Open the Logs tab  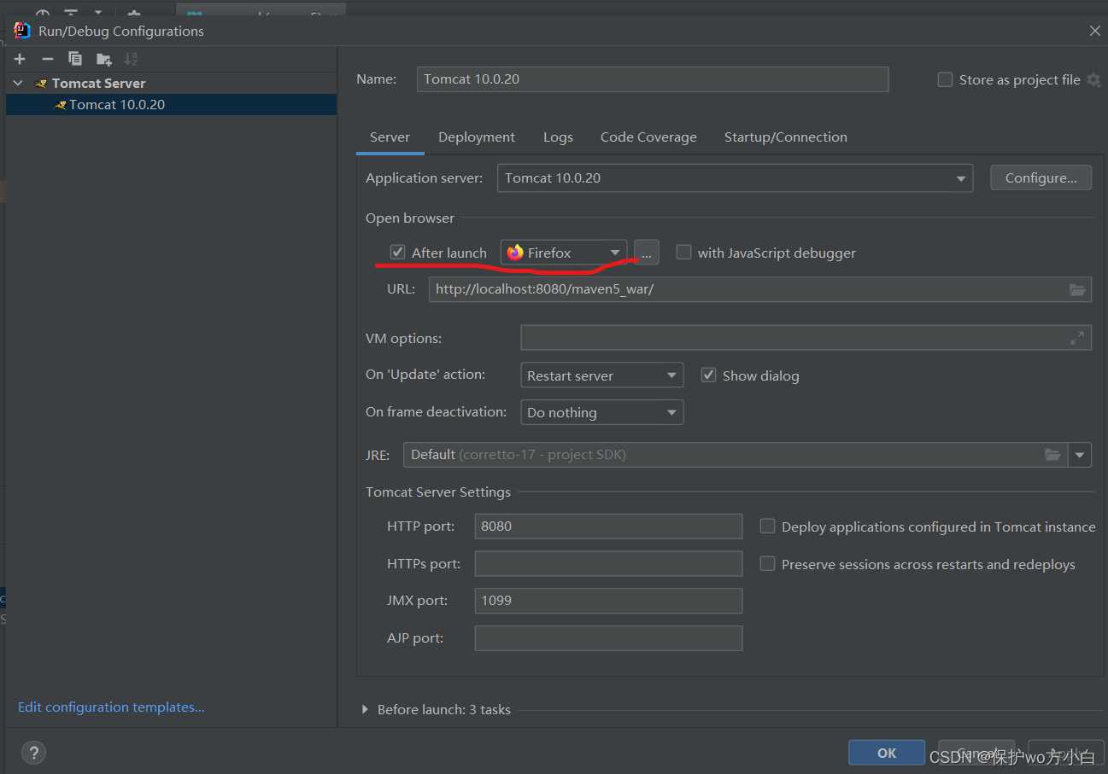[x=558, y=137]
